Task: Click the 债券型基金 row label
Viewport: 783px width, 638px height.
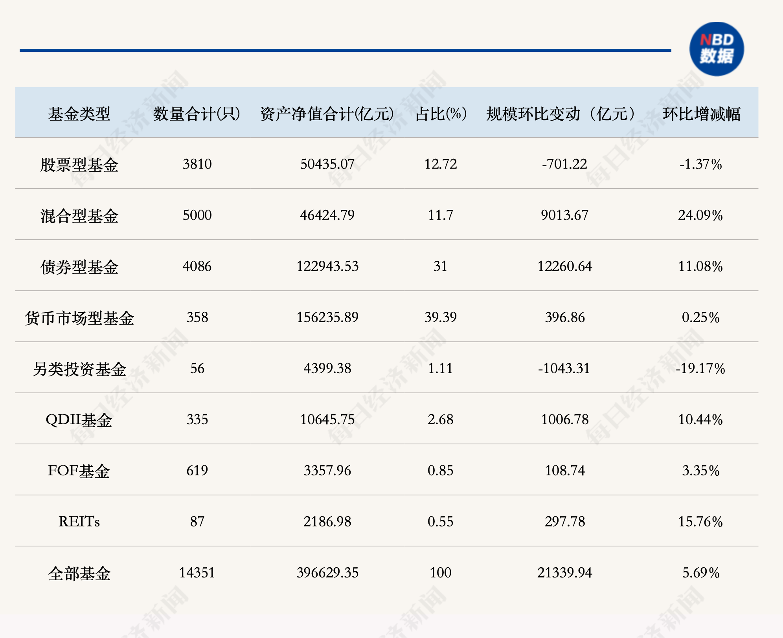Action: 79,267
